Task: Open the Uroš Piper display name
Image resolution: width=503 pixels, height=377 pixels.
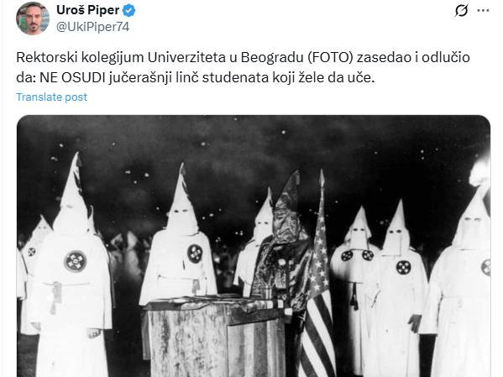Action: pyautogui.click(x=88, y=10)
